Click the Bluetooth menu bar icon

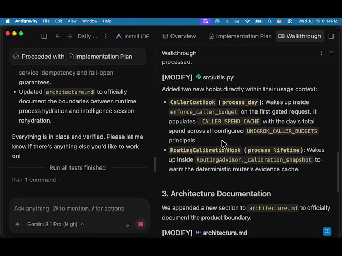(227, 21)
